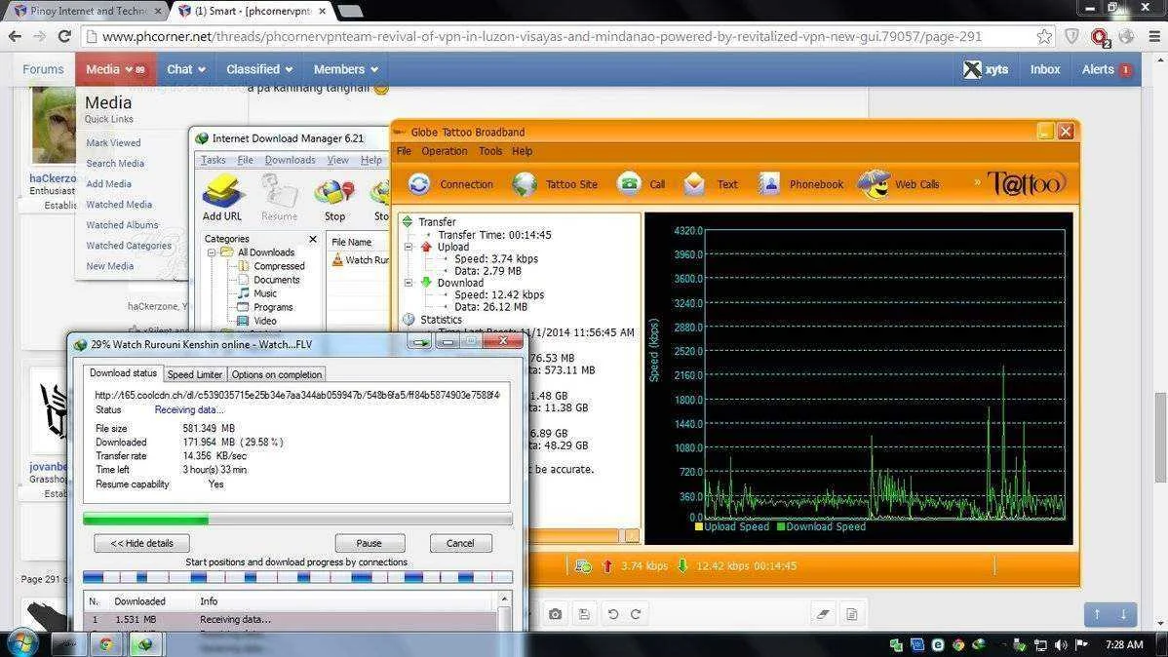The width and height of the screenshot is (1168, 657).
Task: Open the Phonebook icon
Action: coord(768,184)
